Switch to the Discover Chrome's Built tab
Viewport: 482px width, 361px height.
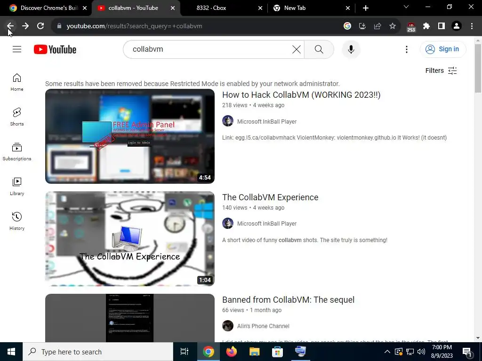46,8
